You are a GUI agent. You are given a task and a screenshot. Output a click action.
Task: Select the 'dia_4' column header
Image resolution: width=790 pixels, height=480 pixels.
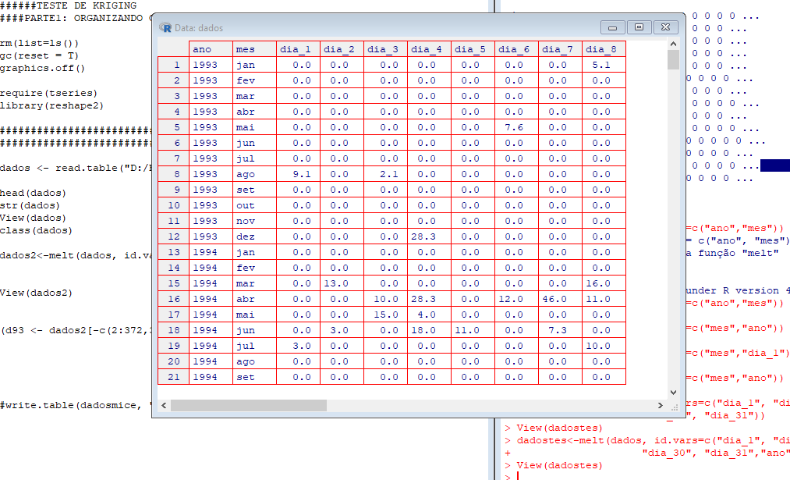pos(429,49)
